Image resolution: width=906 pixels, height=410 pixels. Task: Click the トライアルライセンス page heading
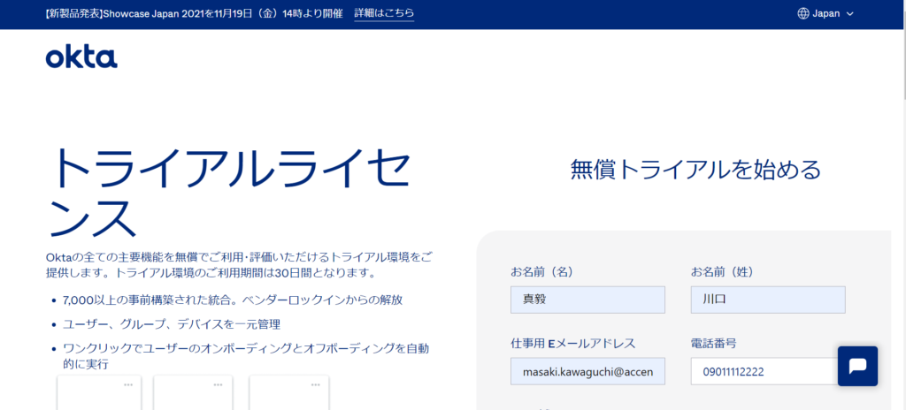[x=228, y=192]
